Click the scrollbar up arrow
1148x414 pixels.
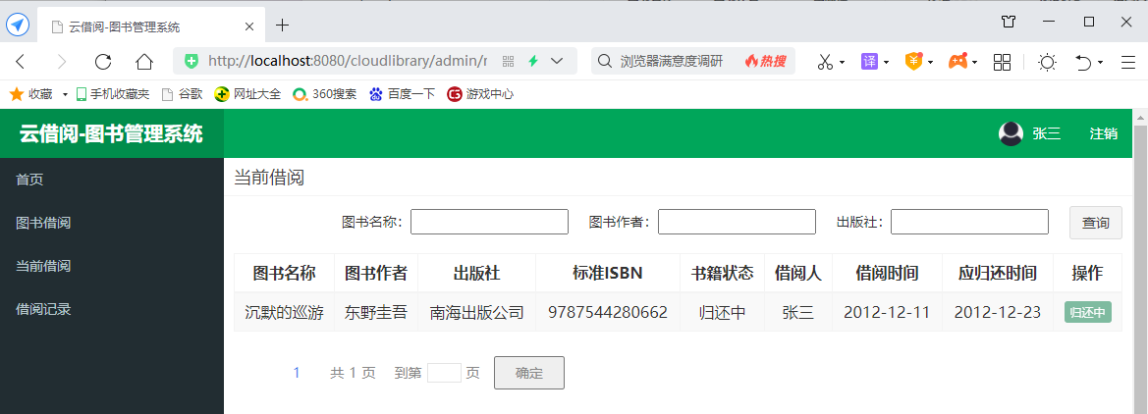coord(1140,117)
